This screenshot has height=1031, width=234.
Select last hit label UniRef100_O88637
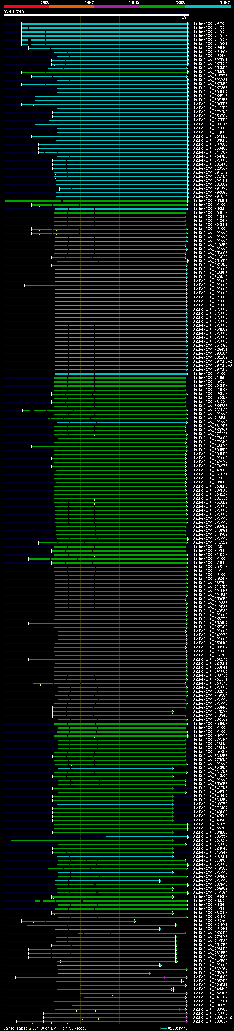pyautogui.click(x=210, y=1021)
